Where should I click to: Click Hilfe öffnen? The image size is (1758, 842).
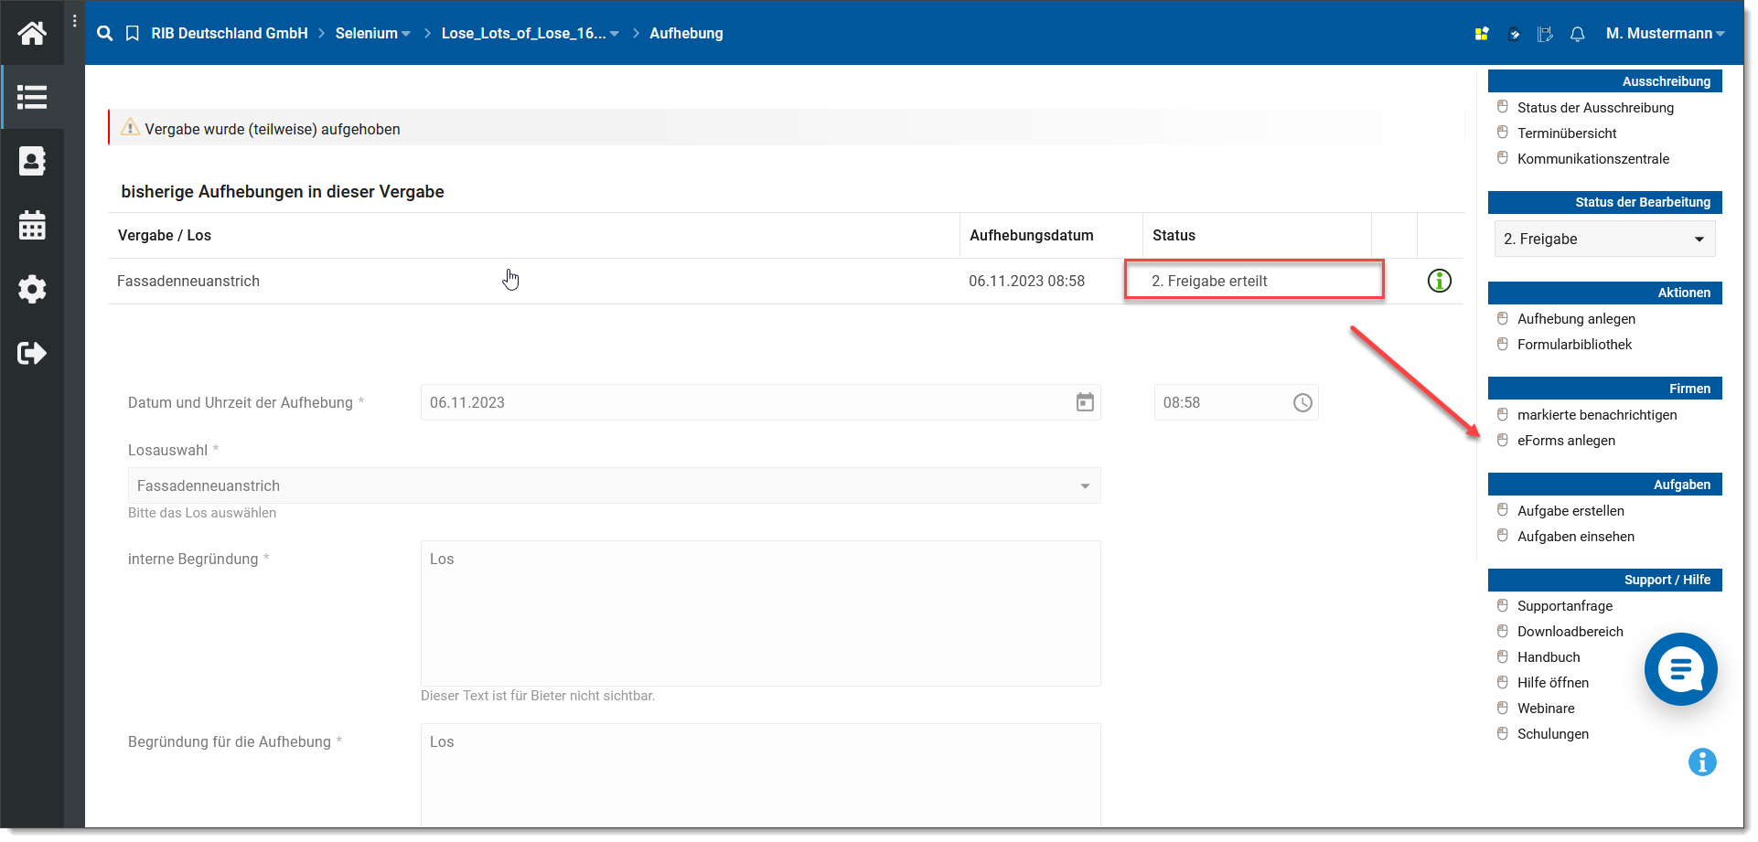click(1553, 682)
